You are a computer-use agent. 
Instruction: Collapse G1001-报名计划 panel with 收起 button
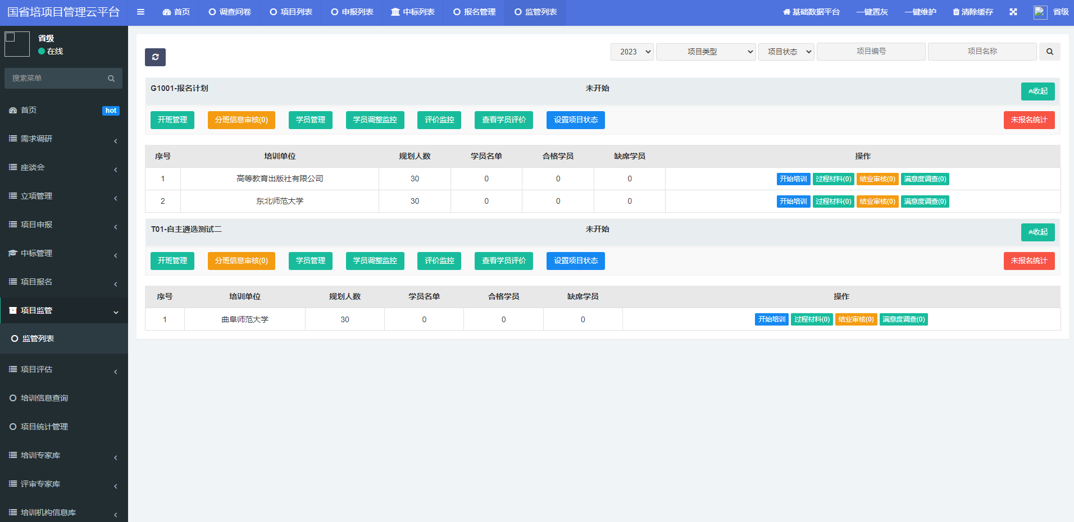click(x=1037, y=91)
